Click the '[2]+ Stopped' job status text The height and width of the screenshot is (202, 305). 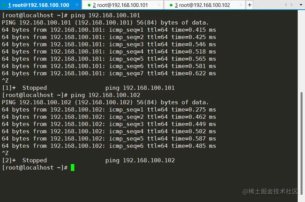coord(25,161)
